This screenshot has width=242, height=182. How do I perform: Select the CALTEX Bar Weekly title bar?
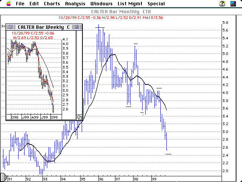pos(44,27)
